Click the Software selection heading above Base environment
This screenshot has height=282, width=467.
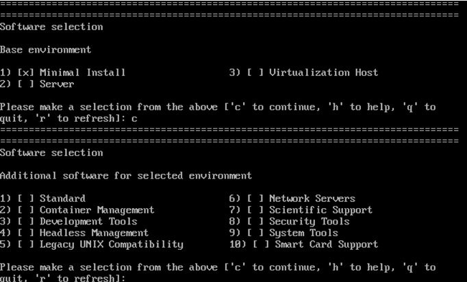tap(51, 27)
